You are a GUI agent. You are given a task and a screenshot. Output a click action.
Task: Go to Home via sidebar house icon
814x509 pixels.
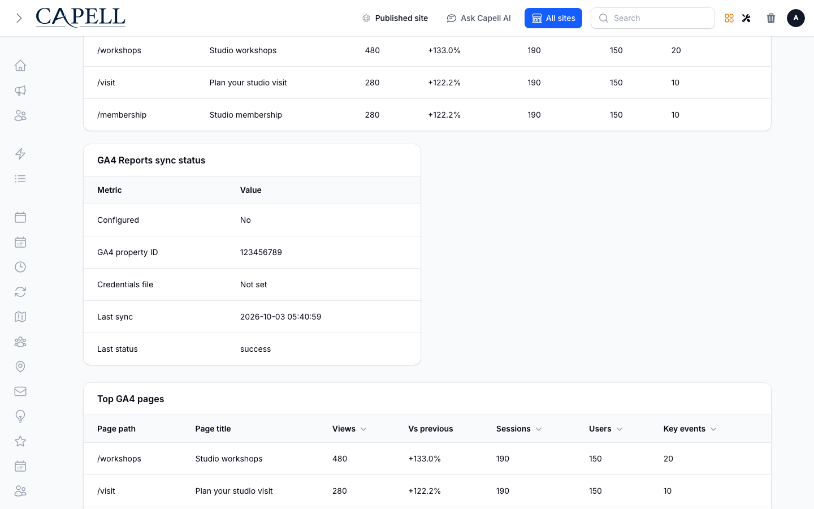[x=20, y=66]
